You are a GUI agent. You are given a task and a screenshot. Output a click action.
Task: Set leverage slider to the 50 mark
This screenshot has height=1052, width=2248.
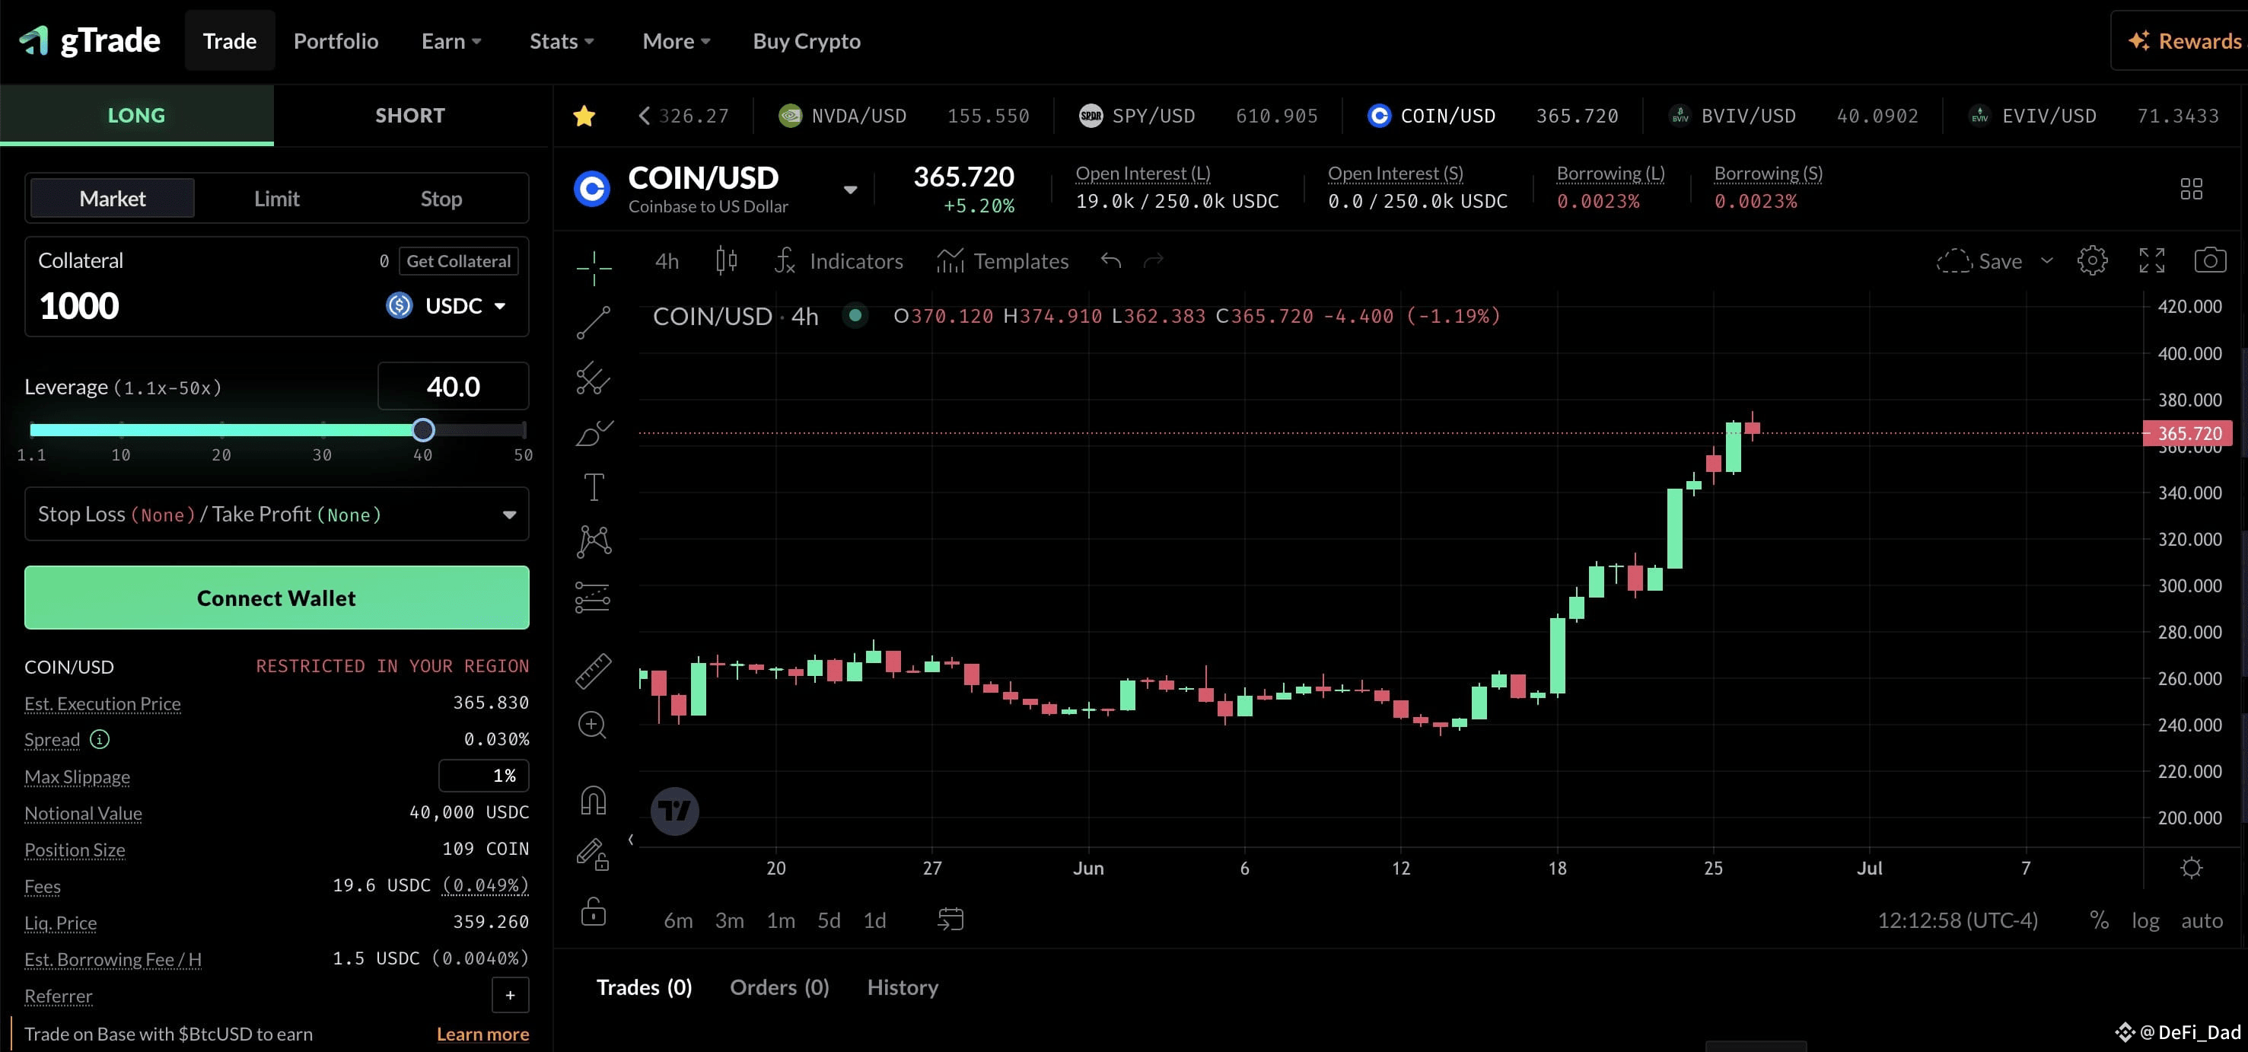pyautogui.click(x=524, y=429)
